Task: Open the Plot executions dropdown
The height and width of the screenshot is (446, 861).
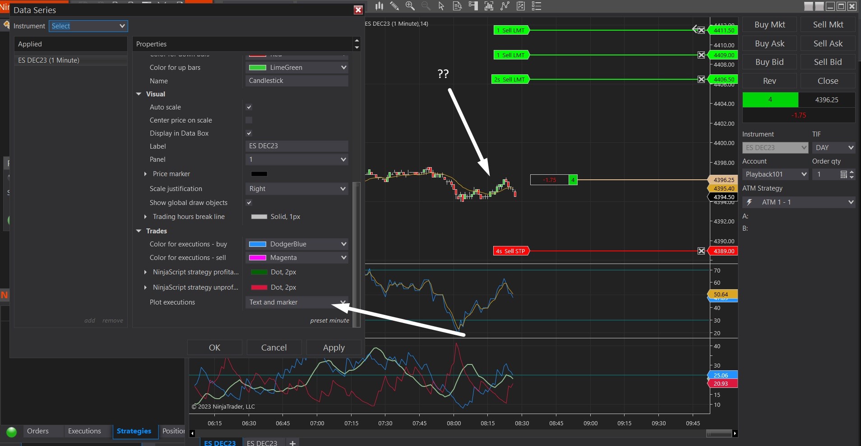Action: click(x=297, y=302)
